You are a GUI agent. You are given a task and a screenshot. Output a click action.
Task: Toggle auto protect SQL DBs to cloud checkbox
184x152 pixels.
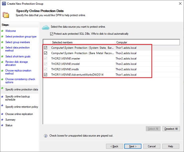click(51, 34)
